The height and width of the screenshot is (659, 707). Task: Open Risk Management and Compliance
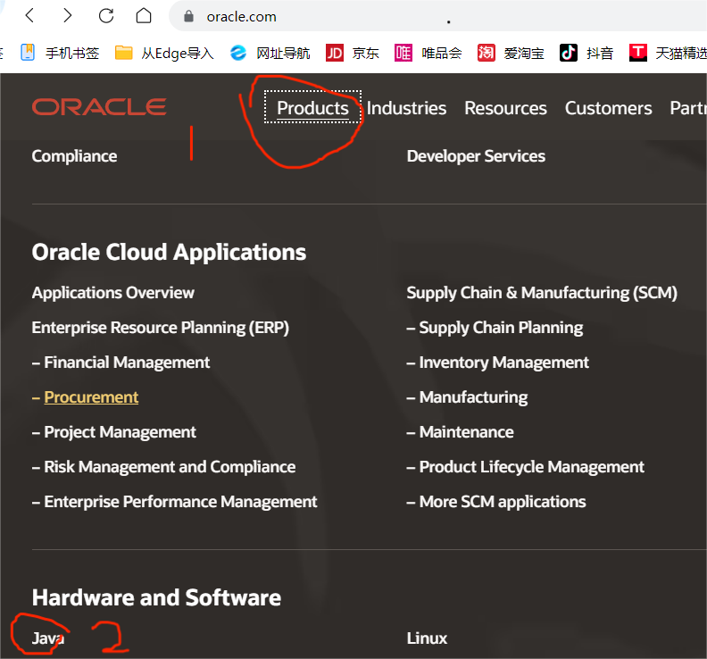(x=170, y=467)
